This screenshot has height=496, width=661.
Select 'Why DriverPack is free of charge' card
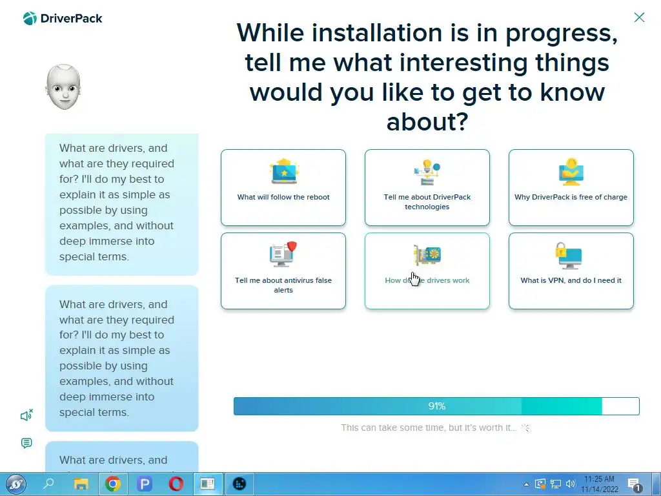(571, 187)
